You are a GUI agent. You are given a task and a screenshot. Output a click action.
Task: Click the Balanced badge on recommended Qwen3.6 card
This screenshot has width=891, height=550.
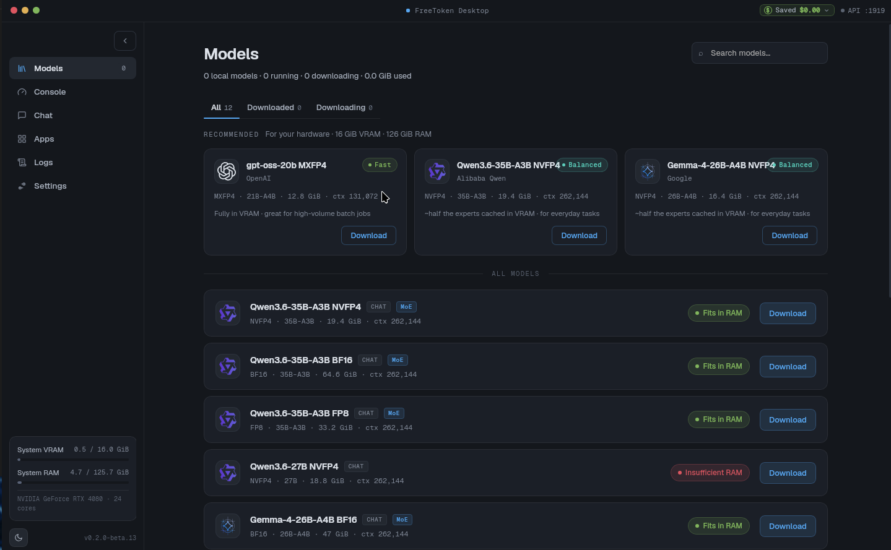pos(582,165)
